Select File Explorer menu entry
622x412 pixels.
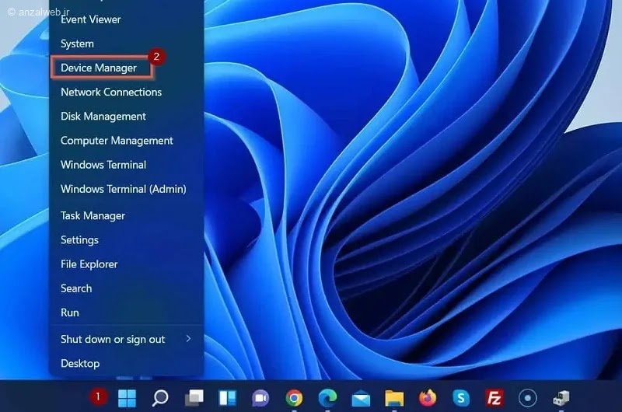tap(89, 264)
